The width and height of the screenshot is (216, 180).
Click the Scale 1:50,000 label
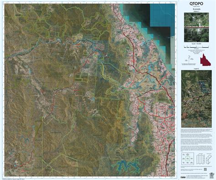[196, 44]
